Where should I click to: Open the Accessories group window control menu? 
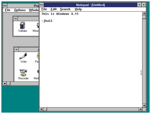pyautogui.click(x=17, y=50)
